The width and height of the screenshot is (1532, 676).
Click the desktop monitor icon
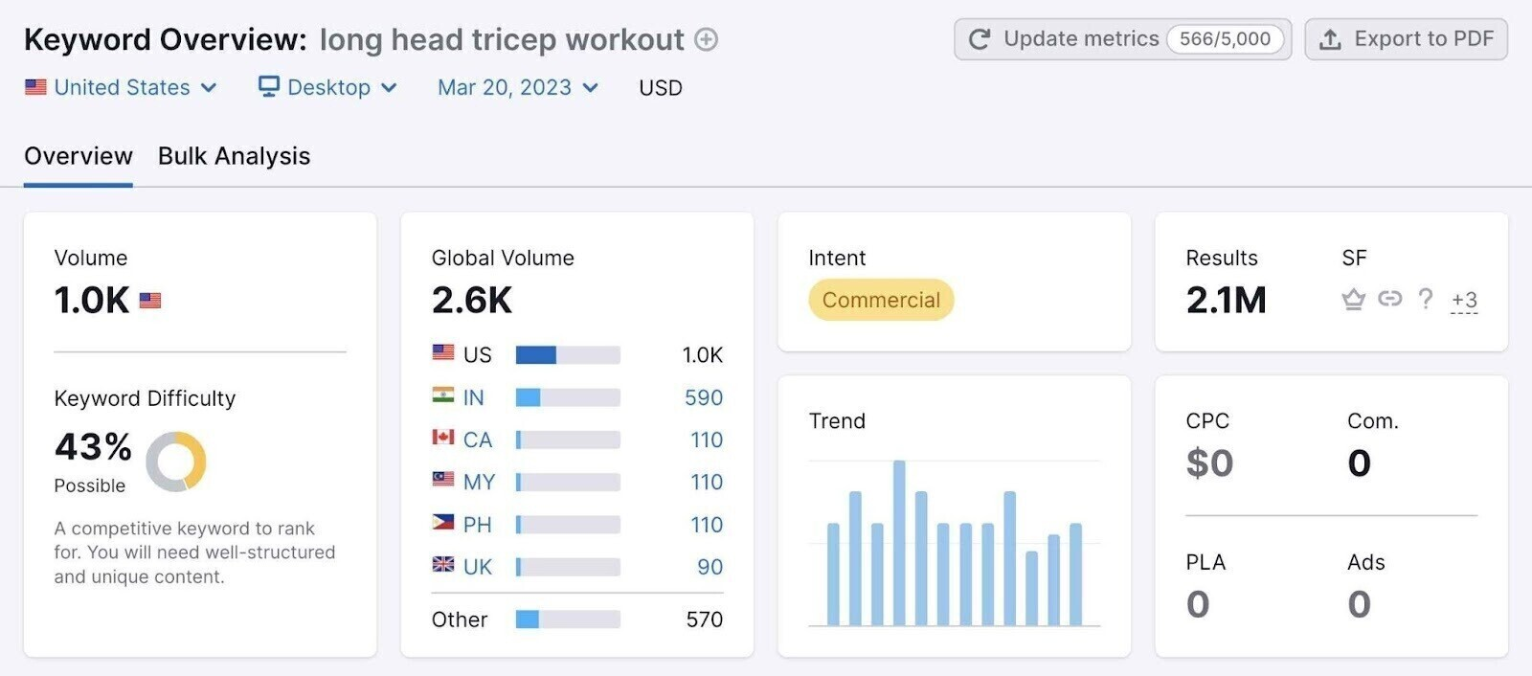click(268, 87)
